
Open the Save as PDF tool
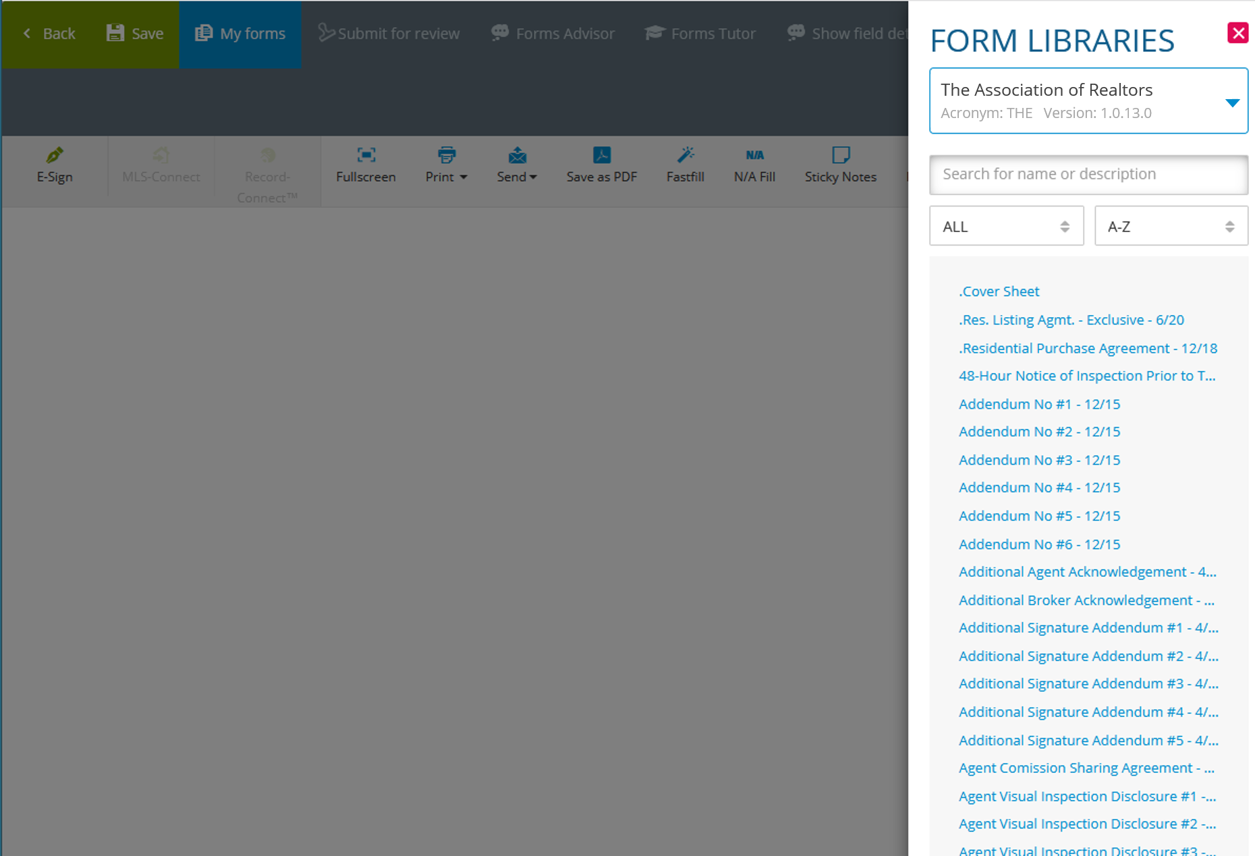click(601, 165)
